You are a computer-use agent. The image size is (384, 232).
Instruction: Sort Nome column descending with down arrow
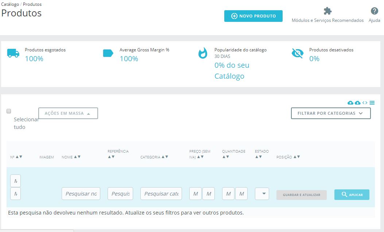[79, 157]
